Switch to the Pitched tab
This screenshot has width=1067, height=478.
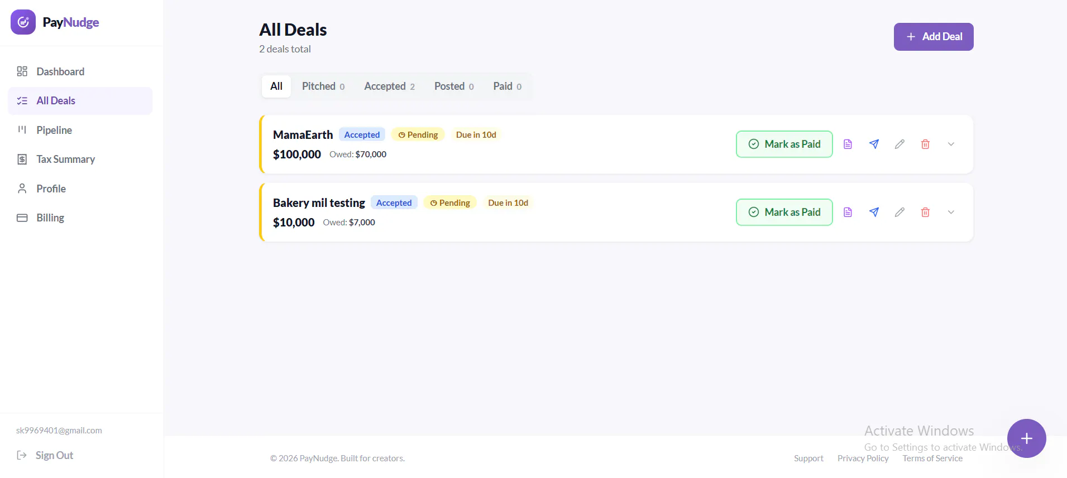323,86
